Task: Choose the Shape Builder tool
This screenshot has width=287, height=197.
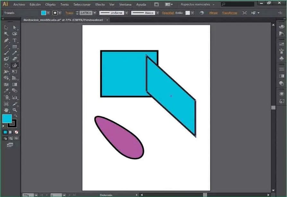Action: [x=6, y=78]
